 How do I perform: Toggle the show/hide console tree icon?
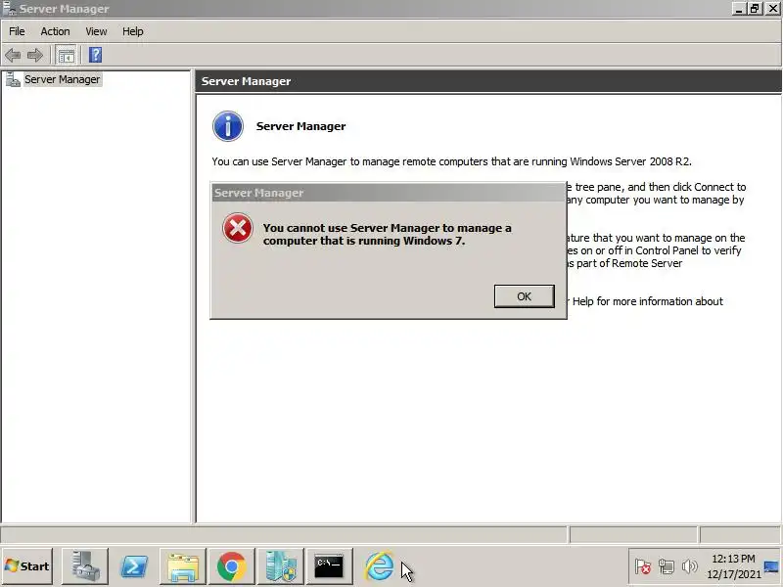[x=66, y=55]
